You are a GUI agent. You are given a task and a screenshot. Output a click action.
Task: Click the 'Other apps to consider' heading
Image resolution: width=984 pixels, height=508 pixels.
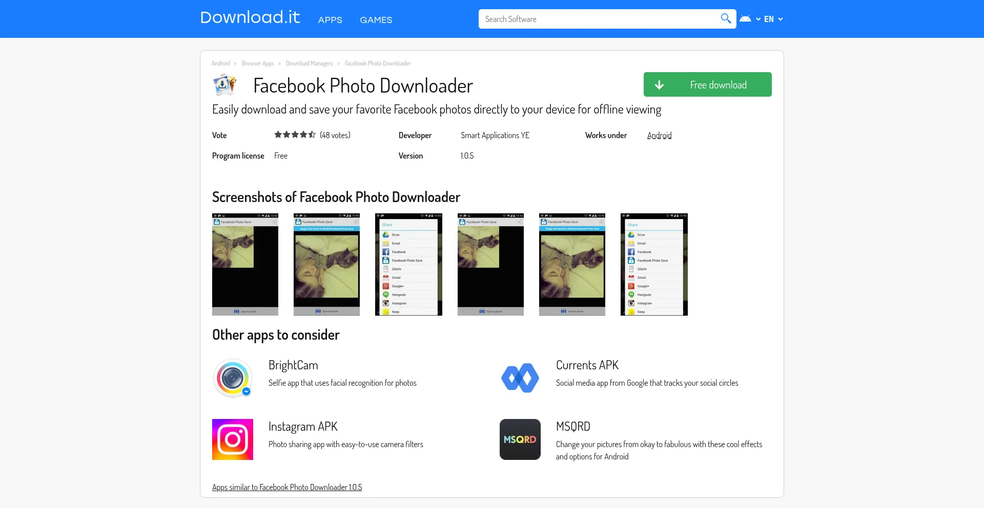pyautogui.click(x=276, y=335)
